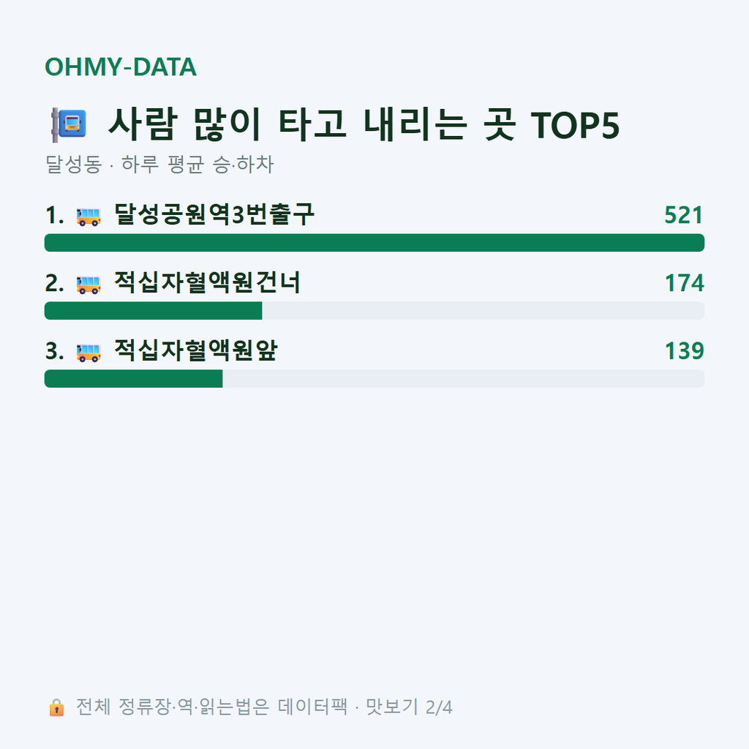749x749 pixels.
Task: Click the lock icon in the footer
Action: pos(56,707)
